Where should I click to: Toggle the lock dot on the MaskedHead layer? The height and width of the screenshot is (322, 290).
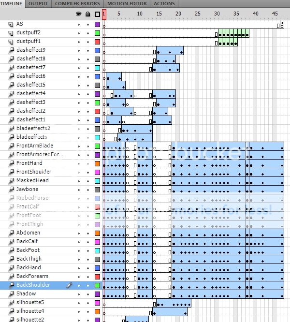coord(88,180)
